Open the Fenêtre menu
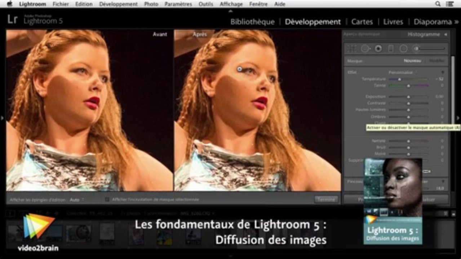 click(x=258, y=4)
